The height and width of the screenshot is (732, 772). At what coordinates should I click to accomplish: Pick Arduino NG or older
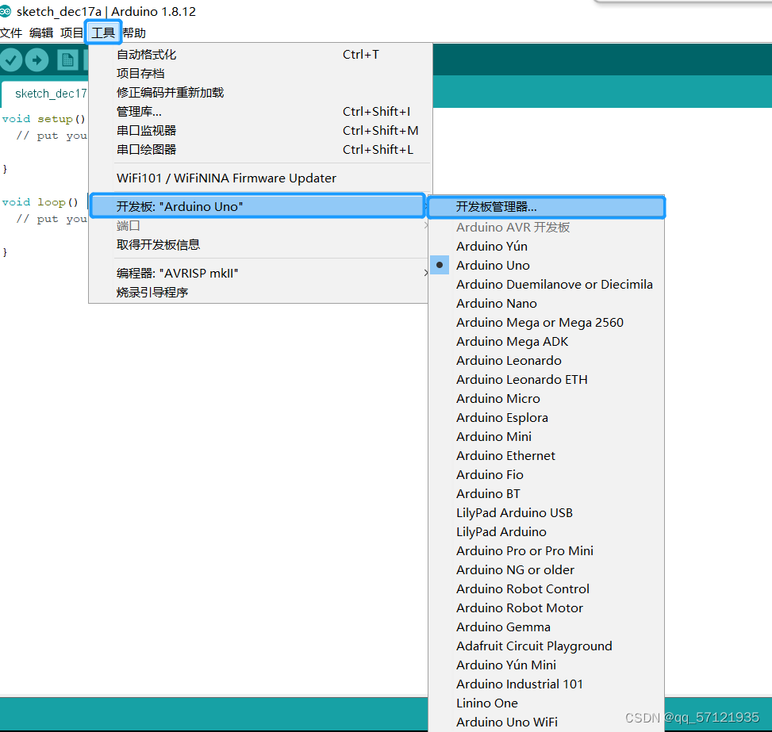tap(547, 570)
